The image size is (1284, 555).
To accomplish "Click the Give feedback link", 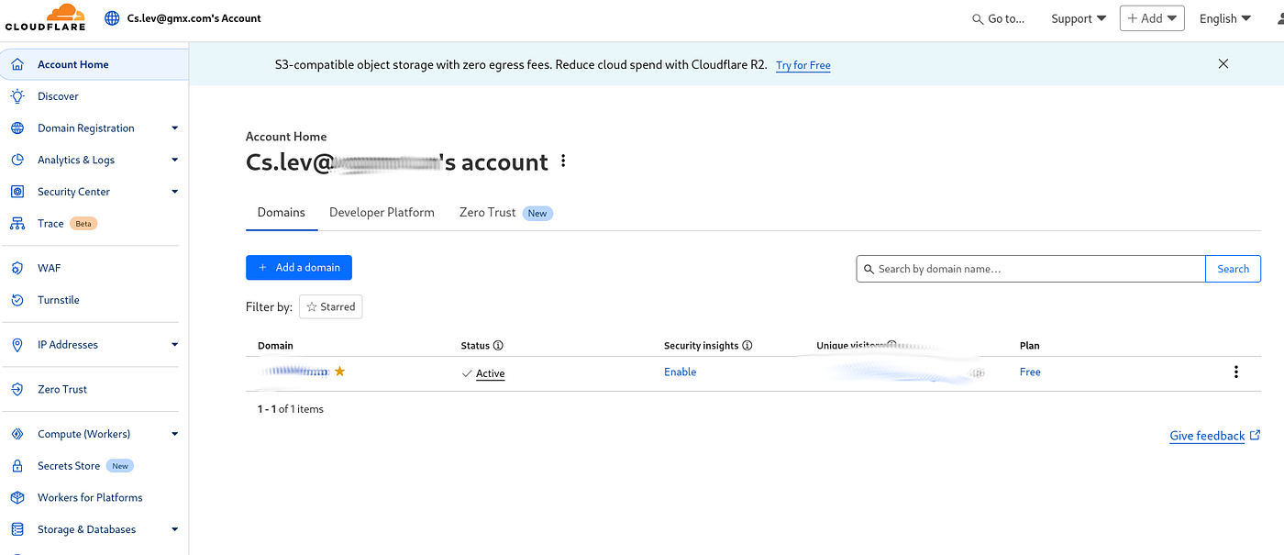I will pyautogui.click(x=1215, y=436).
